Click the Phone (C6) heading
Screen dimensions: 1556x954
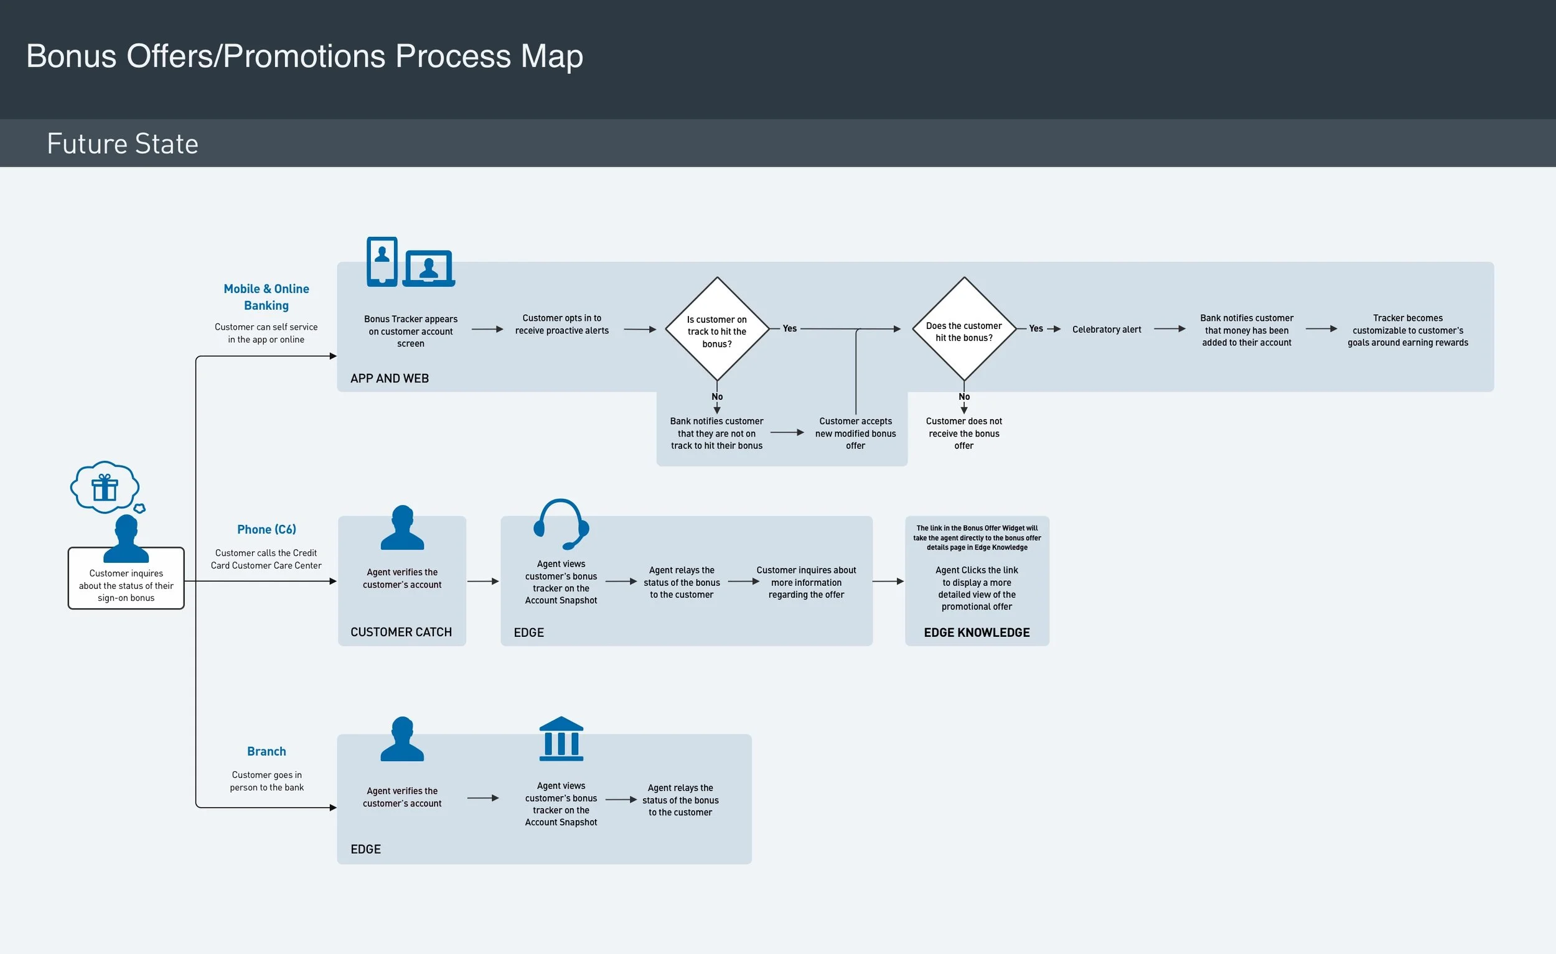pyautogui.click(x=266, y=529)
